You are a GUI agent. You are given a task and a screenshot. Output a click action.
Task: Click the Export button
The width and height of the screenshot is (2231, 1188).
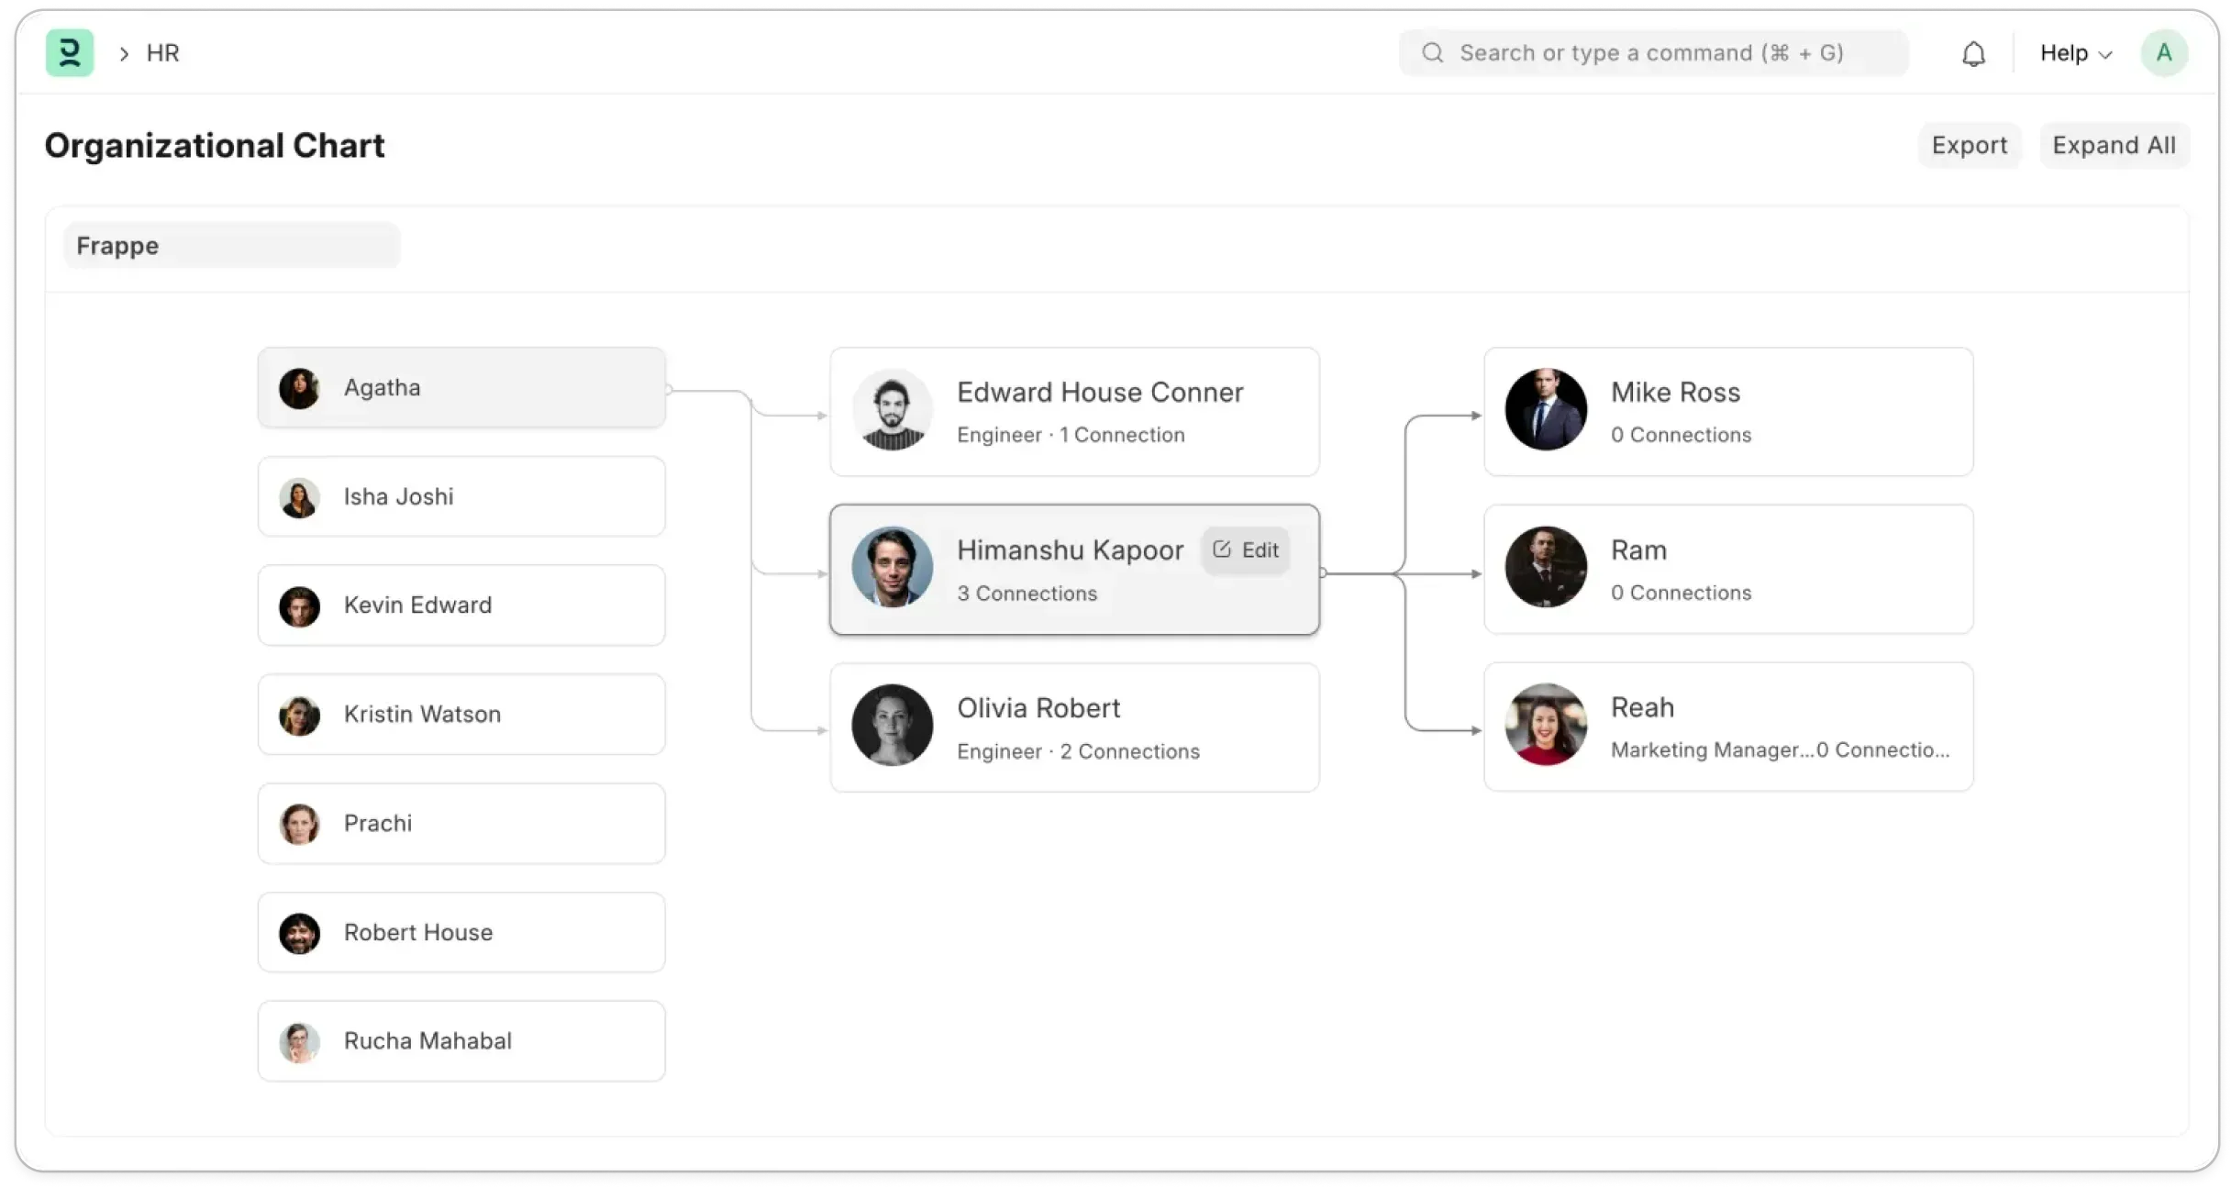coord(1969,145)
